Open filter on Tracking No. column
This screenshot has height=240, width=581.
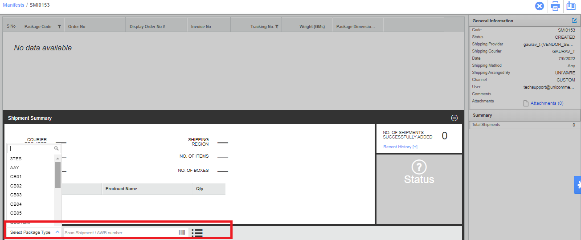click(277, 27)
